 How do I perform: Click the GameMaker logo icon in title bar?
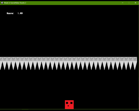[2, 3]
